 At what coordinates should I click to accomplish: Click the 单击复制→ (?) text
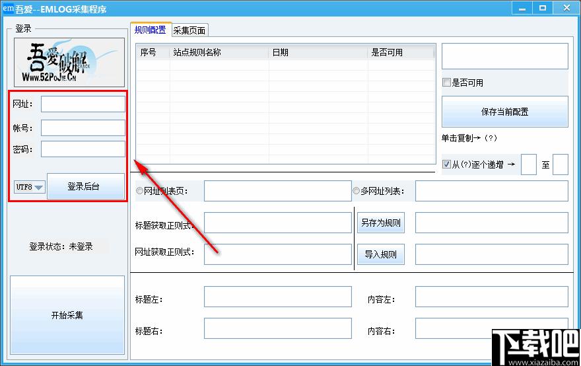pyautogui.click(x=469, y=138)
